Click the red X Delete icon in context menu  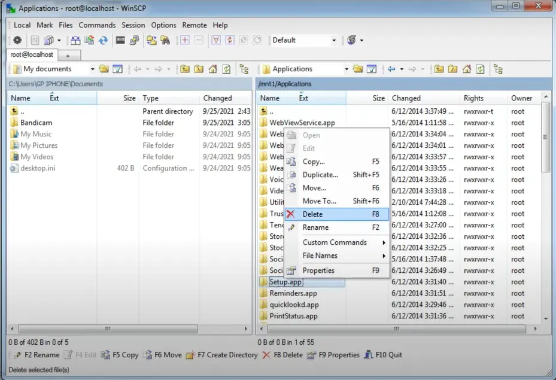[x=290, y=214]
